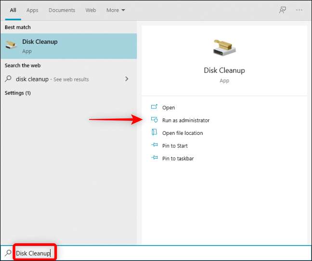Click the large Disk Cleanup icon in preview
The image size is (312, 261).
[x=224, y=47]
